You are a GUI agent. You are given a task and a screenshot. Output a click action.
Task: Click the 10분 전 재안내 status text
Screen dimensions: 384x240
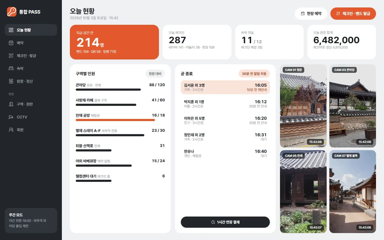pyautogui.click(x=257, y=90)
